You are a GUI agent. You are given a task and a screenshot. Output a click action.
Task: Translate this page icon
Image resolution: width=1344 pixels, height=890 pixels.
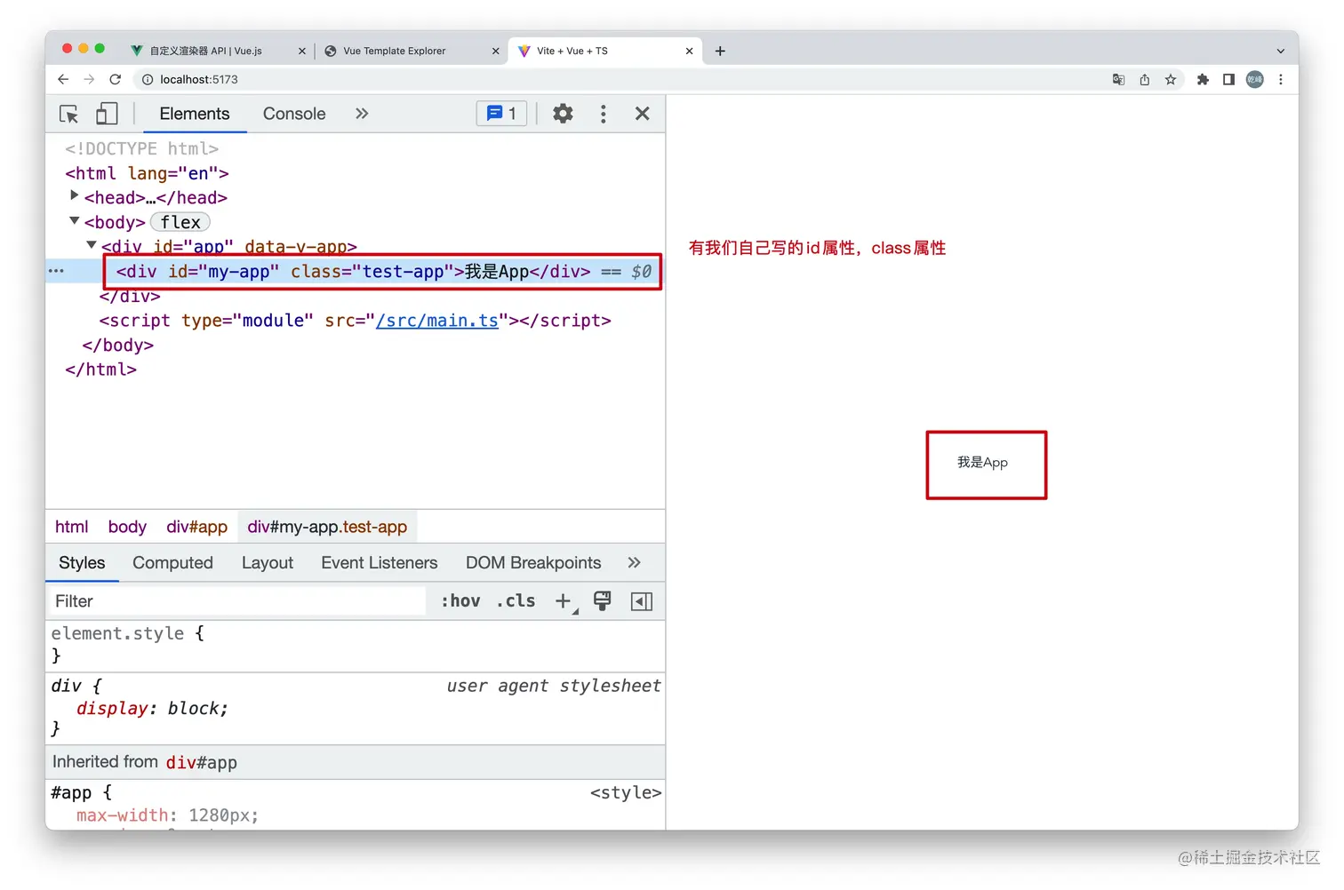pyautogui.click(x=1118, y=79)
